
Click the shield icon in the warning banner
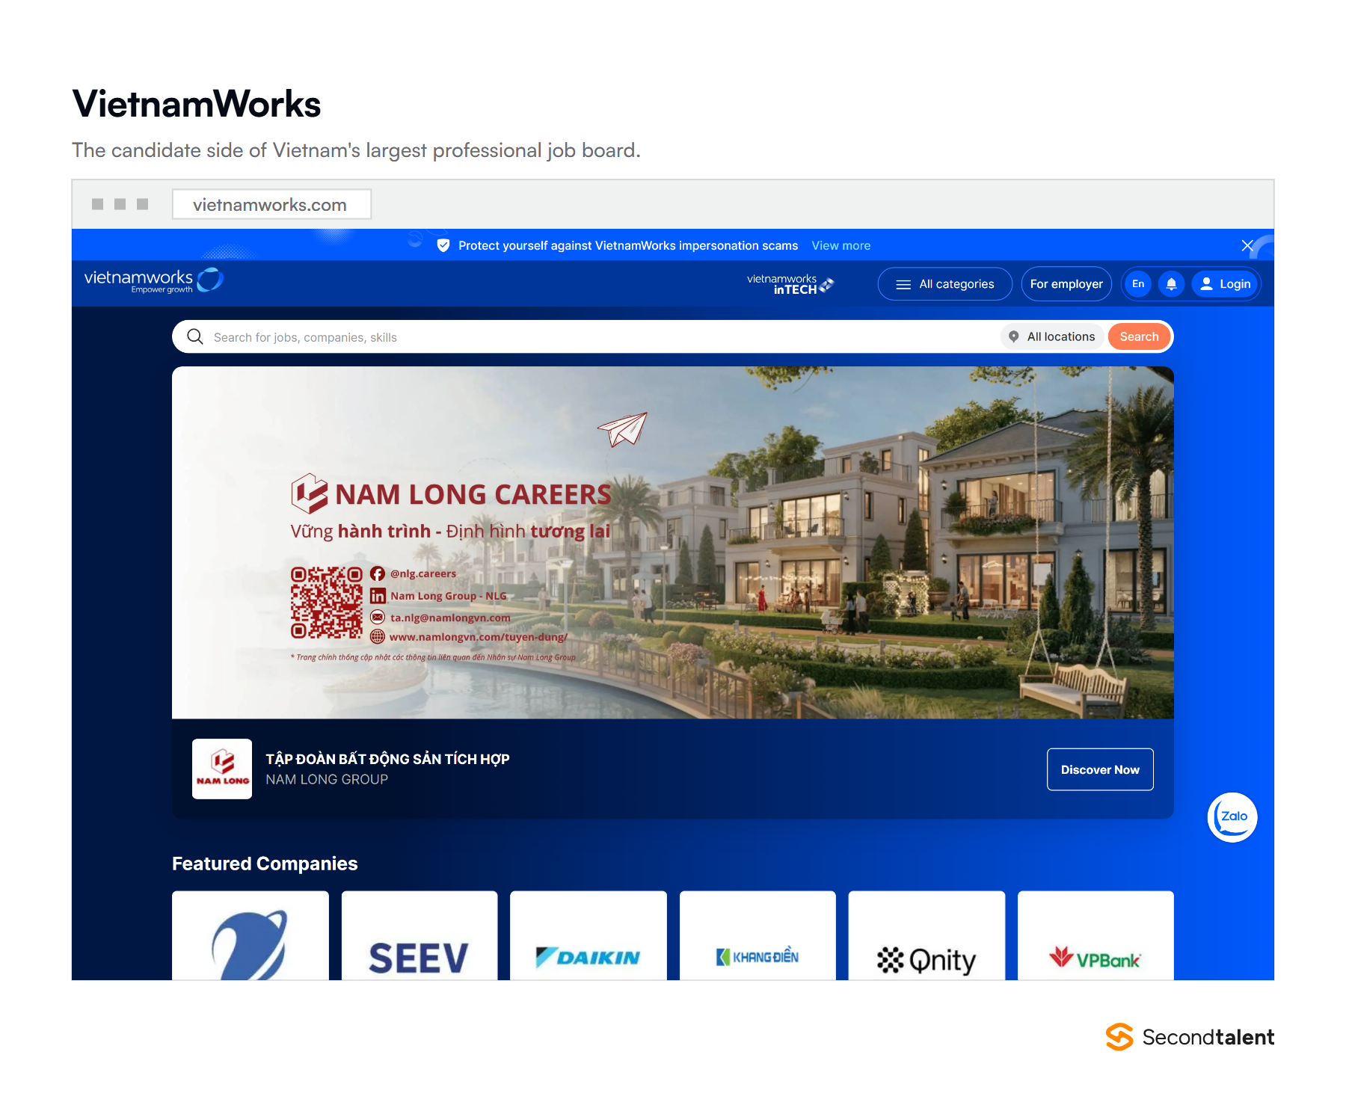(443, 245)
